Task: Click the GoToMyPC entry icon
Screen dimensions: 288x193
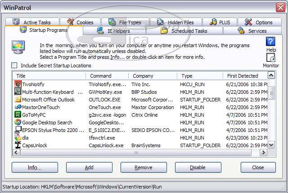Action: pos(18,115)
